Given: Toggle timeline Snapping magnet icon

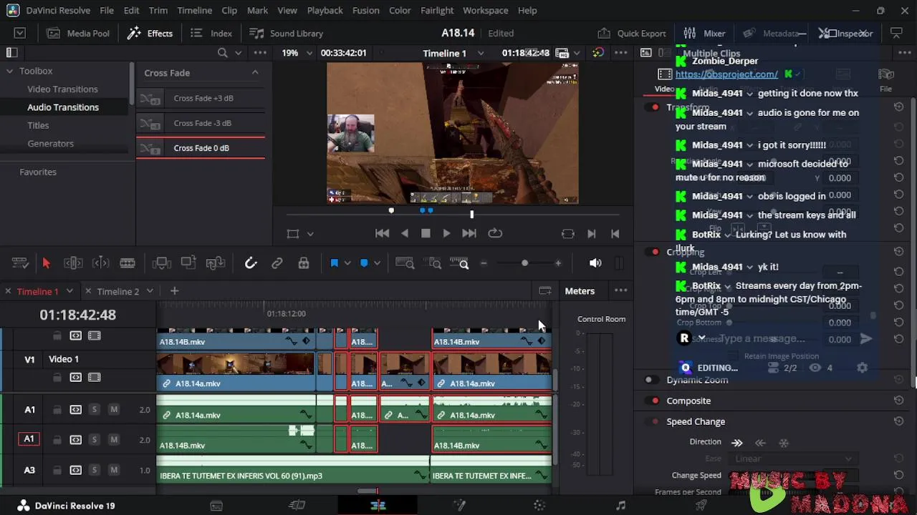Looking at the screenshot, I should click(251, 263).
